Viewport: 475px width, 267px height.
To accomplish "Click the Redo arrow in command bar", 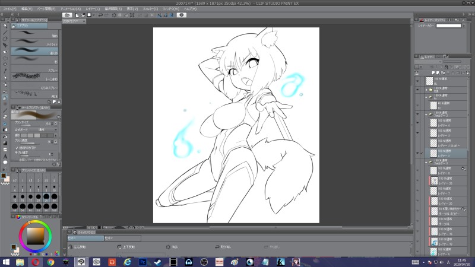I will point(107,15).
